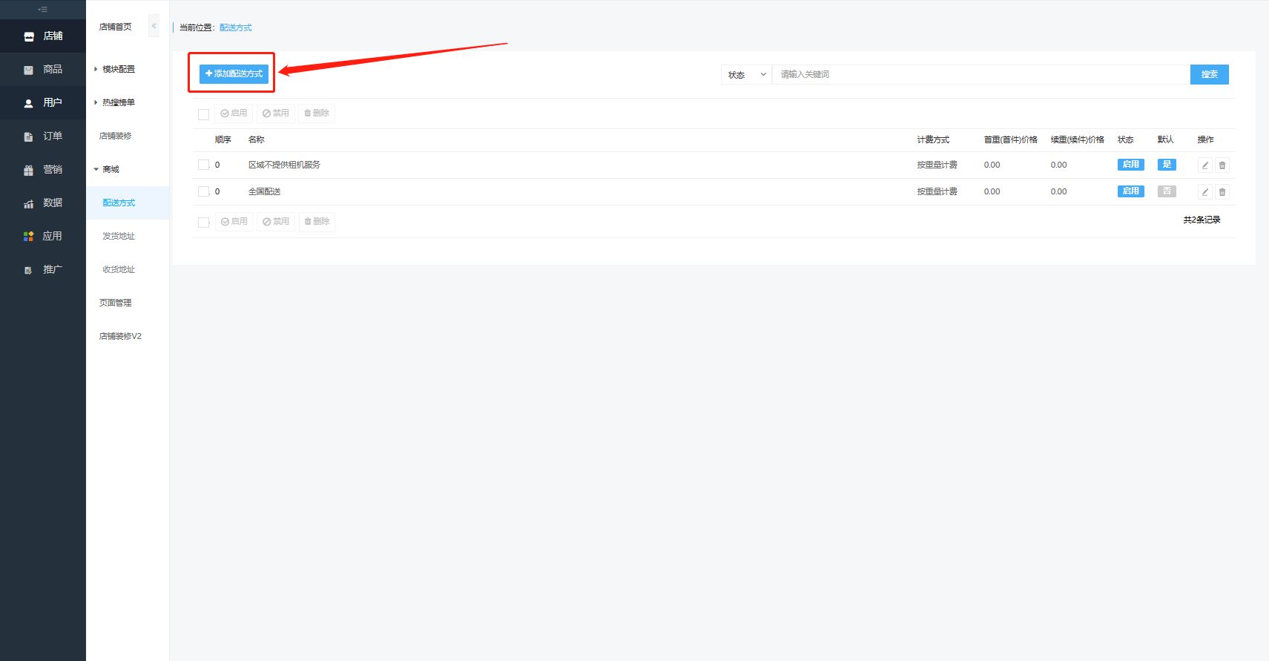Select the 全国配送 row checkbox
Screen dimensions: 1269x661
point(203,191)
